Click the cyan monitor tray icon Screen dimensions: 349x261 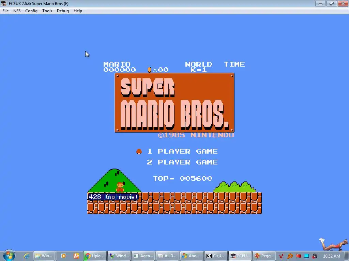(x=306, y=256)
